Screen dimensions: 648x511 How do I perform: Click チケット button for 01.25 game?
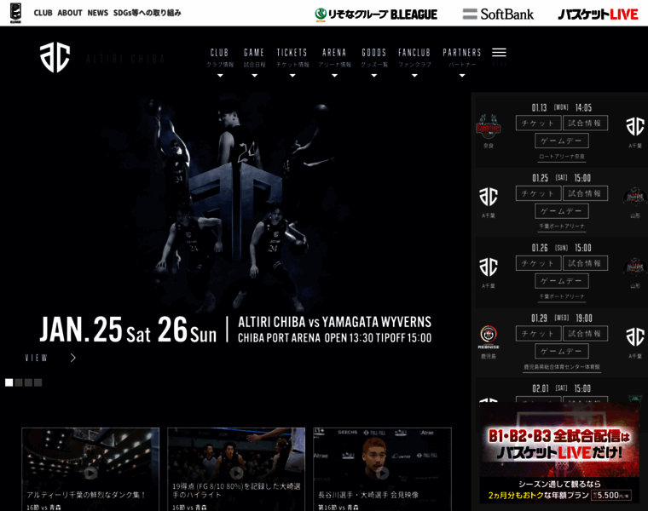(539, 193)
